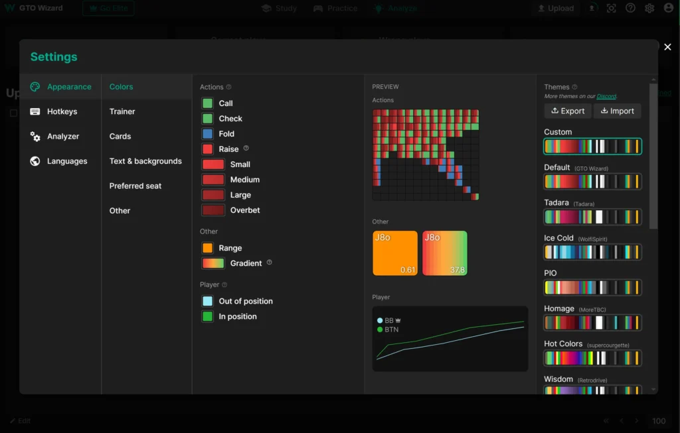Click the gradient J8o preview card

click(x=445, y=253)
